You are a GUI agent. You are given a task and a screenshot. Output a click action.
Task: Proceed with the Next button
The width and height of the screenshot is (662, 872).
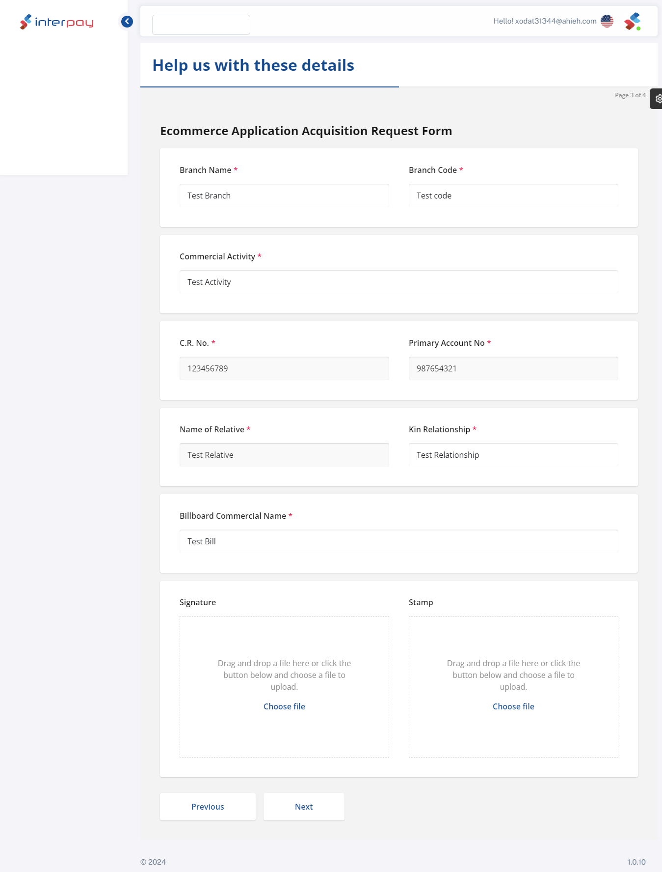pos(304,807)
